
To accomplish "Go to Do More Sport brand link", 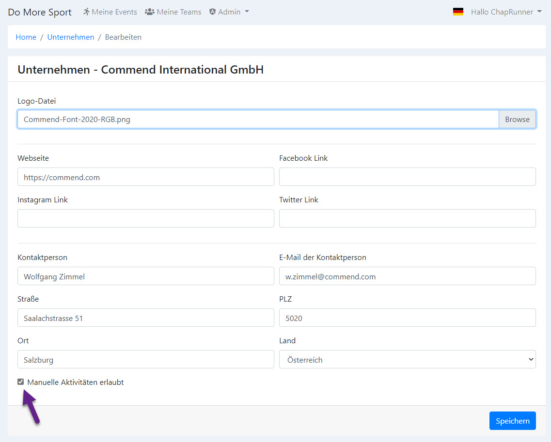I will pos(40,12).
